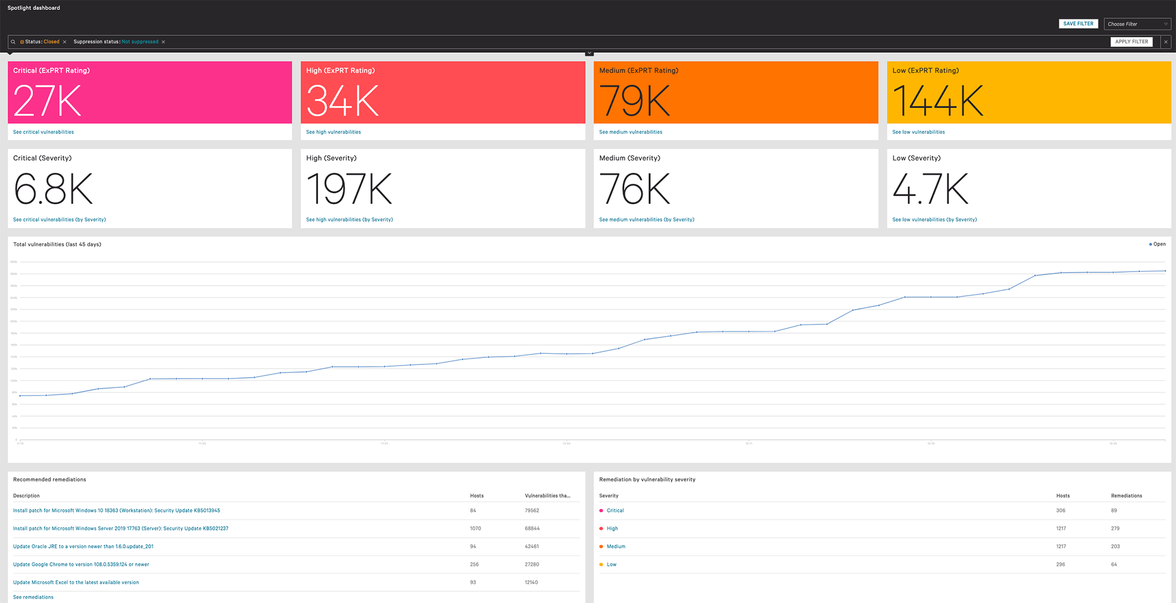The width and height of the screenshot is (1176, 603).
Task: Click inside the filter search field
Action: 353,42
